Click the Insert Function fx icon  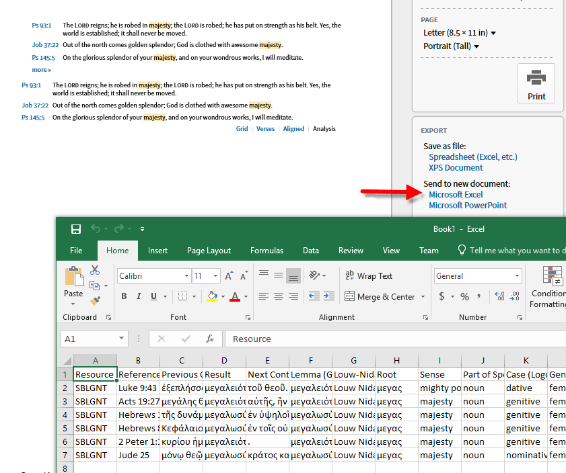coord(210,339)
